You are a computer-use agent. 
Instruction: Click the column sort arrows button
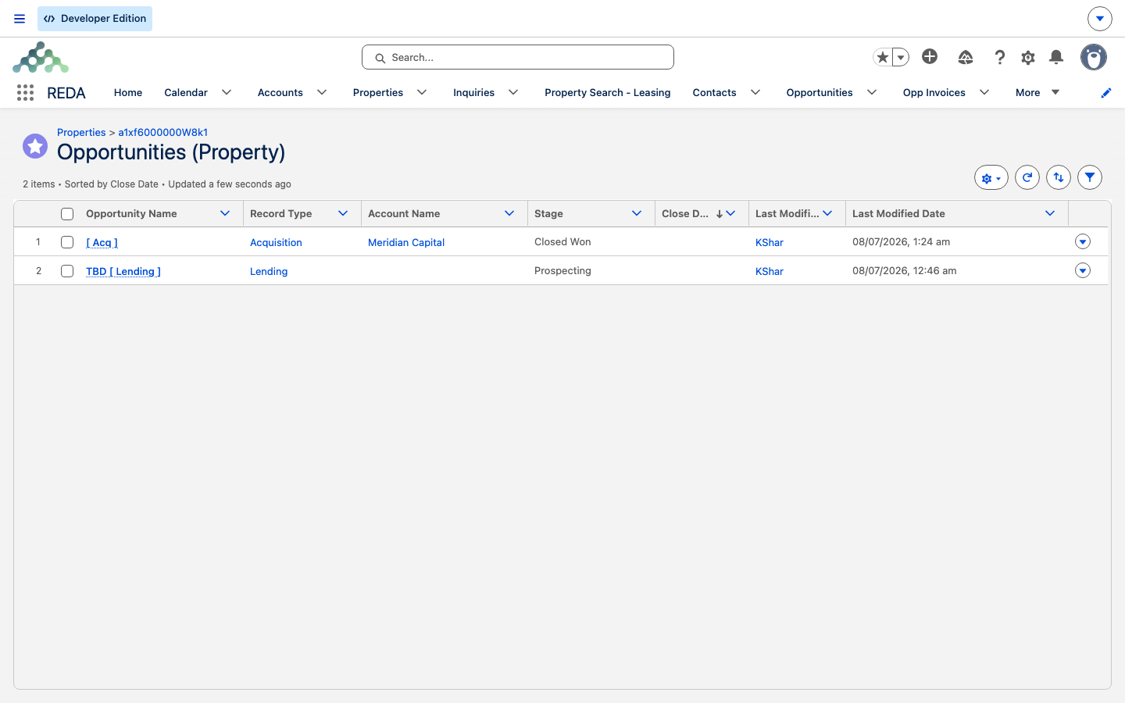coord(1059,177)
